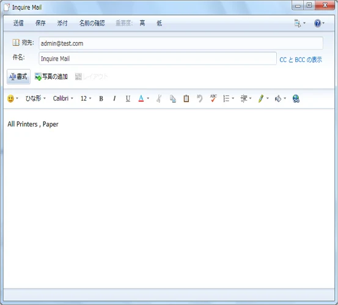Set importance to low (低)
This screenshot has width=338, height=305.
tap(159, 23)
